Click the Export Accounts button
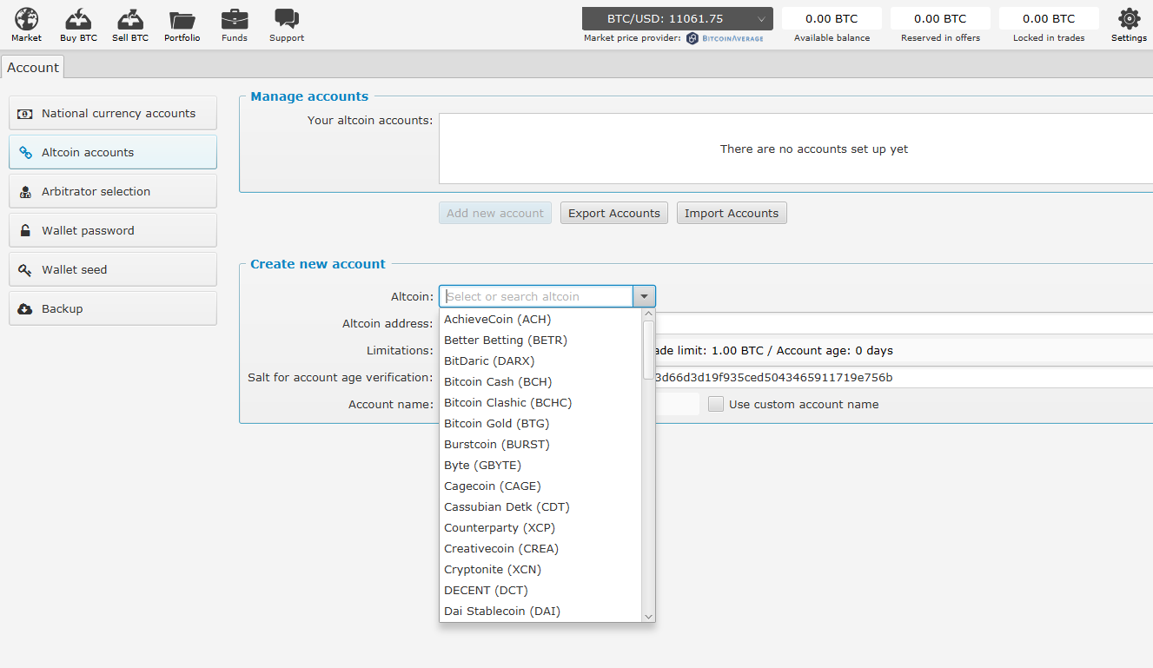1153x668 pixels. click(614, 213)
